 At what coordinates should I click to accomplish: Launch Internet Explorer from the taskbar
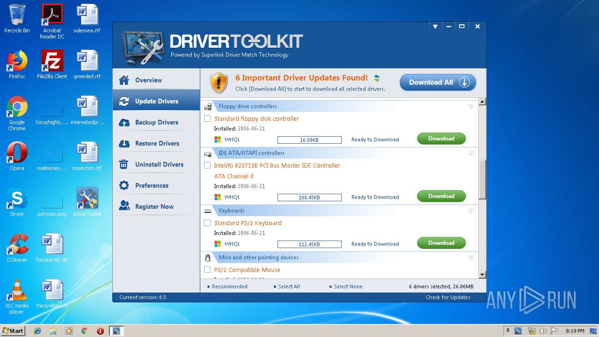click(37, 331)
